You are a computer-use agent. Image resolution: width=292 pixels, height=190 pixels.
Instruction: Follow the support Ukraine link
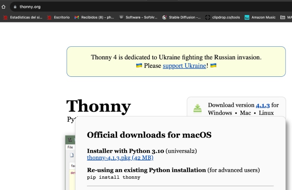tap(185, 66)
